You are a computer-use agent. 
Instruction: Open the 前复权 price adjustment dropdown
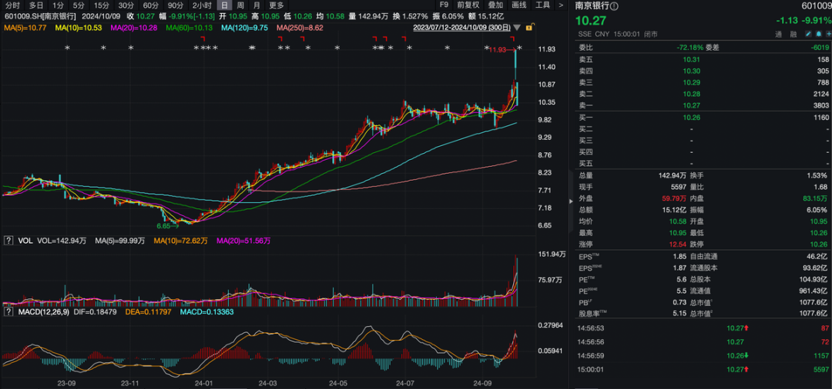point(467,5)
